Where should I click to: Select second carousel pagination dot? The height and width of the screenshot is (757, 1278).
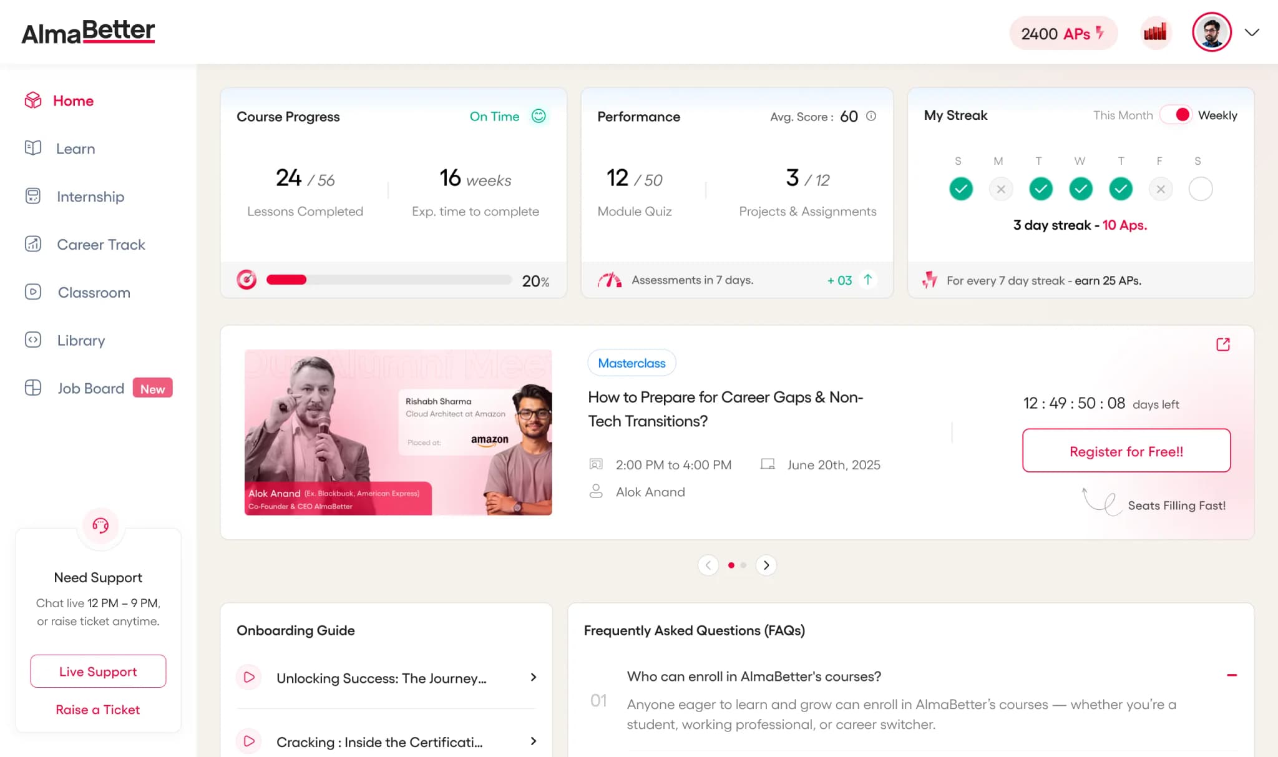(743, 565)
